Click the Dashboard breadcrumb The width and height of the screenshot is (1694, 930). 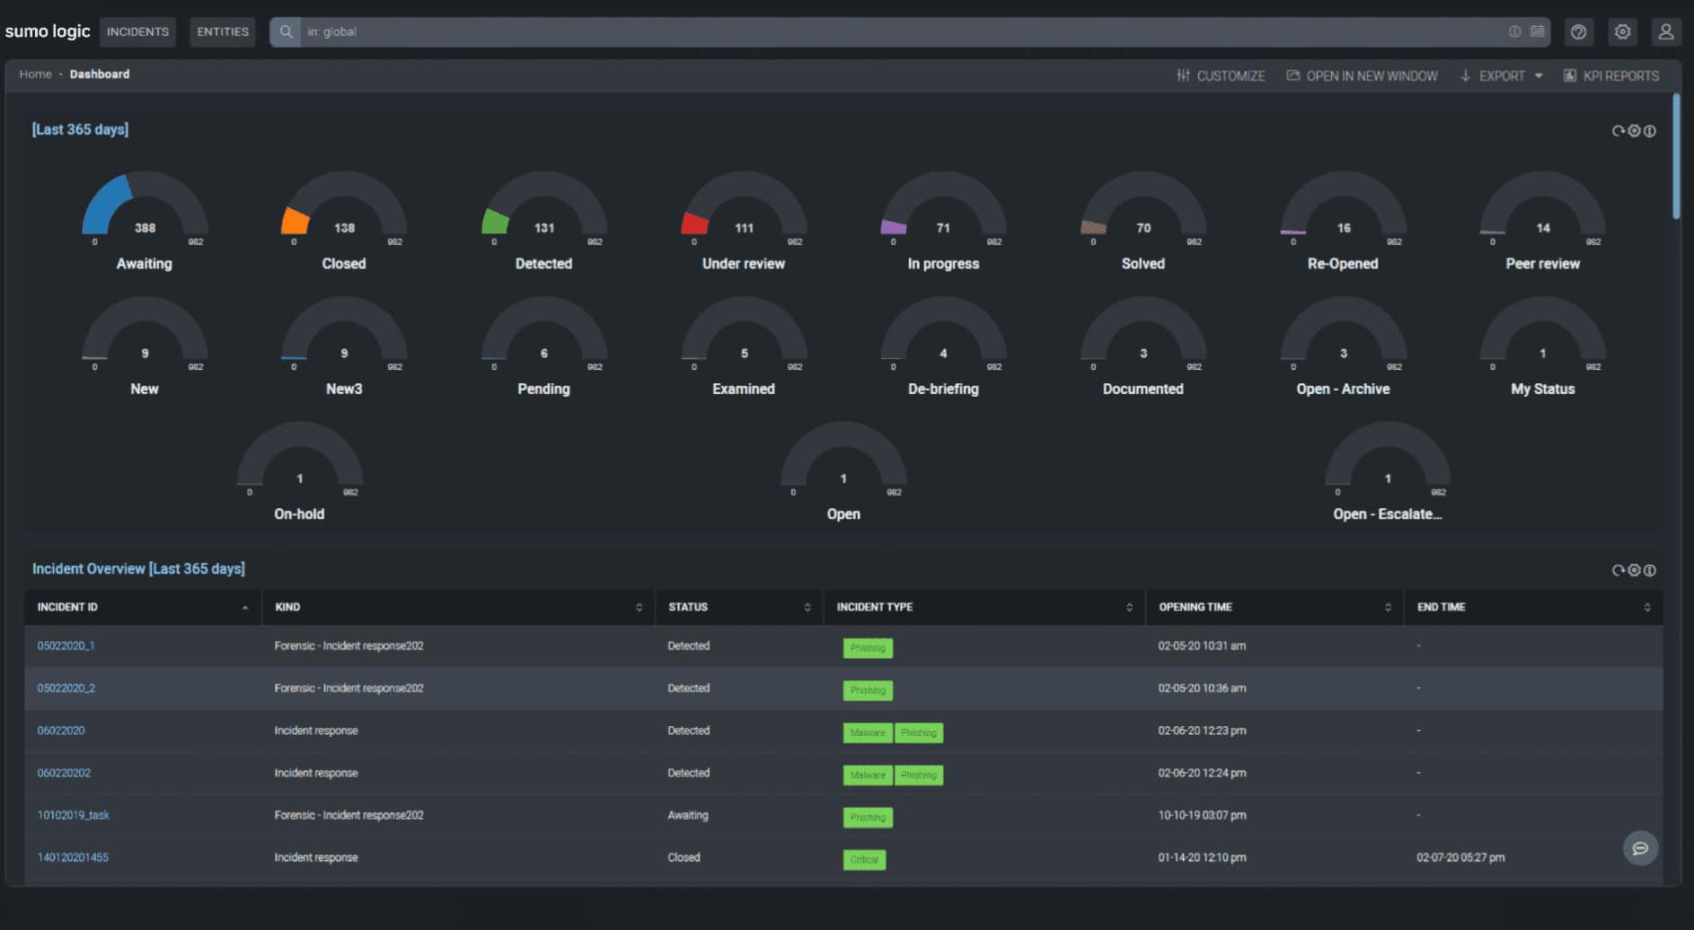point(100,74)
